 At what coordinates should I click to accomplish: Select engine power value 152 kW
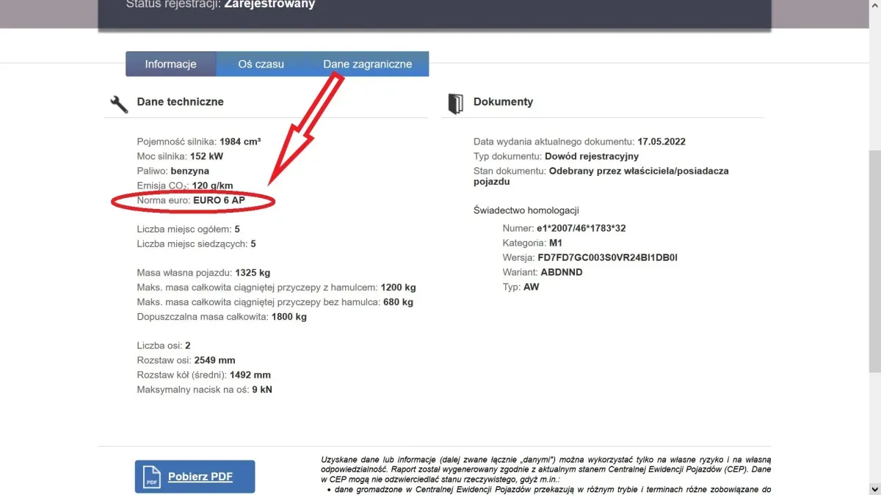pos(206,156)
